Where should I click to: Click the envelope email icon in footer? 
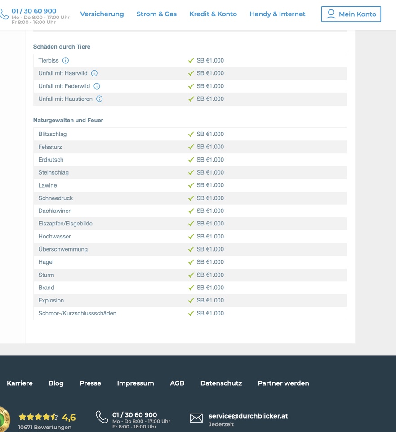[x=196, y=418]
